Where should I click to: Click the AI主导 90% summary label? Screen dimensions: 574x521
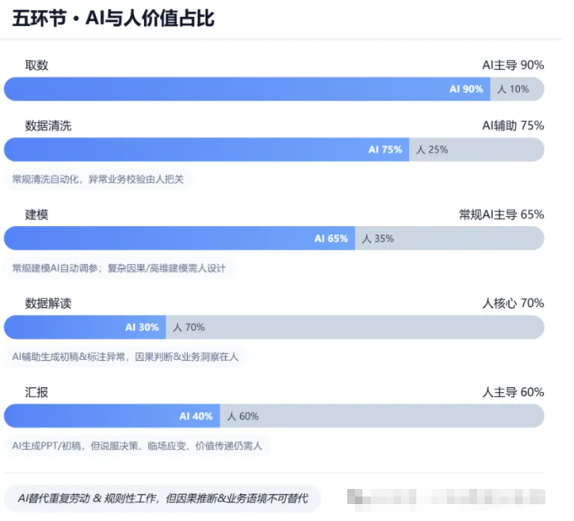pyautogui.click(x=512, y=65)
